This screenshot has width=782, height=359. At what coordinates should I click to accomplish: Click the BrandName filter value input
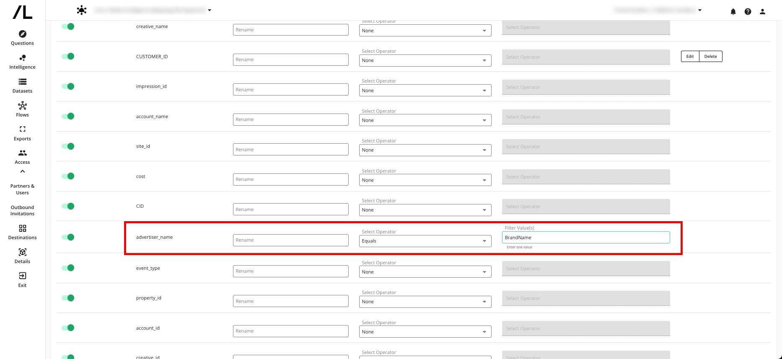(x=585, y=237)
